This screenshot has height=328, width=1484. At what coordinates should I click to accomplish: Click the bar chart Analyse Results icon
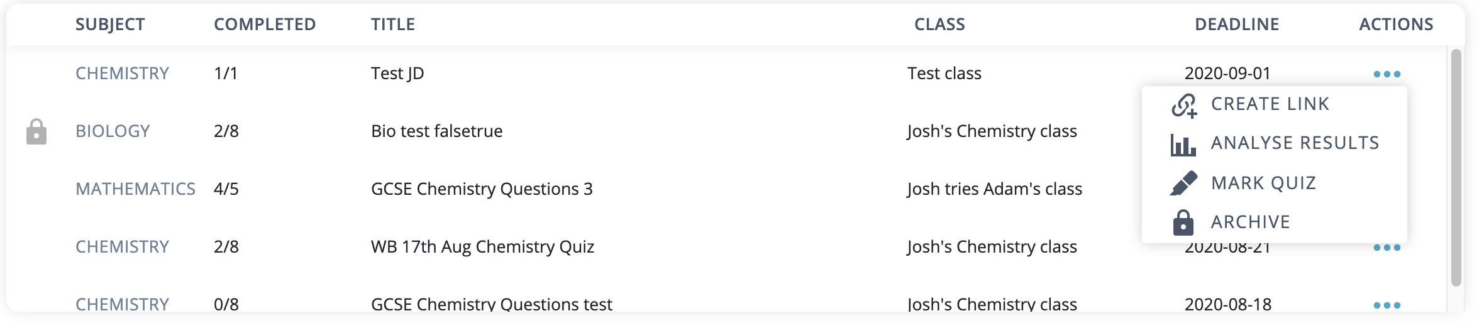pyautogui.click(x=1183, y=145)
